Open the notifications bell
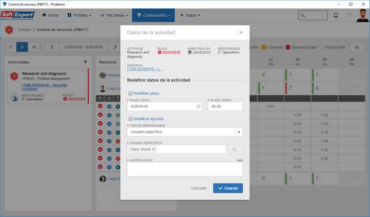370x217 pixels. click(x=336, y=15)
